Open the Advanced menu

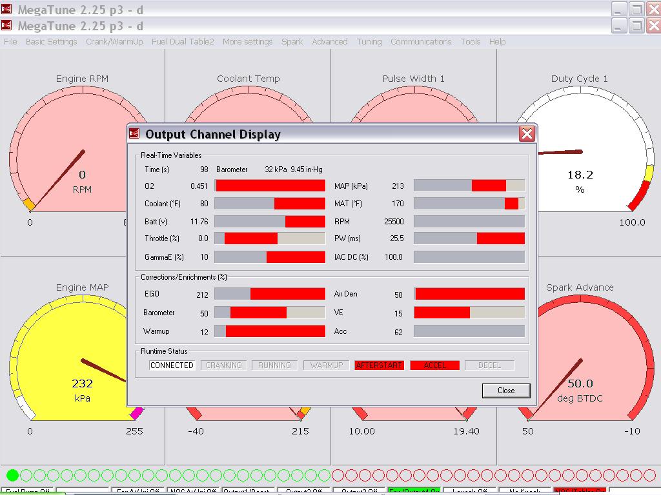coord(330,42)
